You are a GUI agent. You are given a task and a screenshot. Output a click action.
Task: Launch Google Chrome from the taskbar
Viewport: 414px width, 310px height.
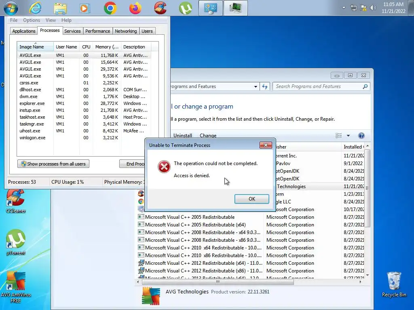[110, 8]
